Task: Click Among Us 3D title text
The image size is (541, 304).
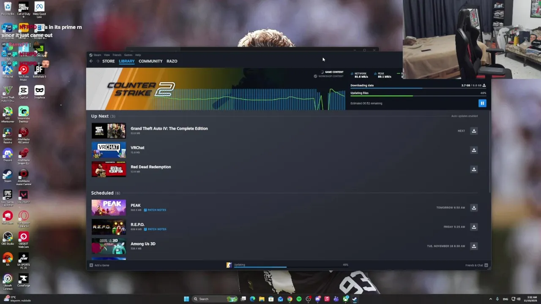Action: (143, 244)
